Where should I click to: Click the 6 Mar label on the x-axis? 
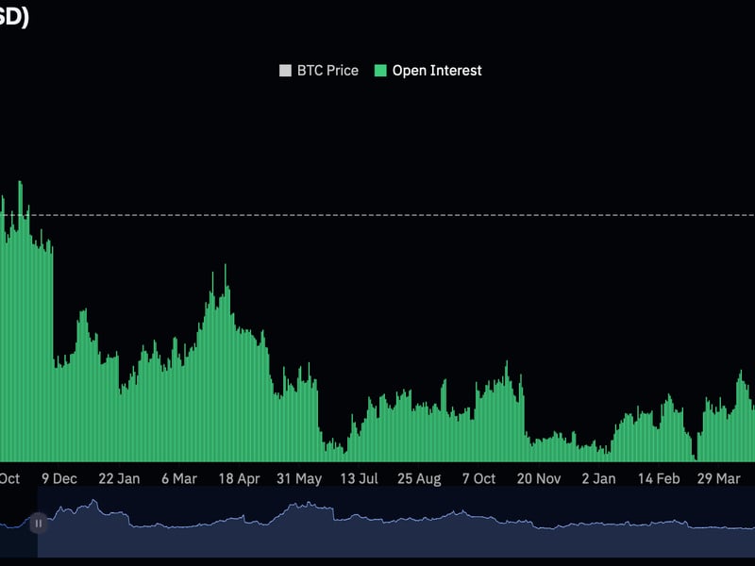(x=179, y=478)
